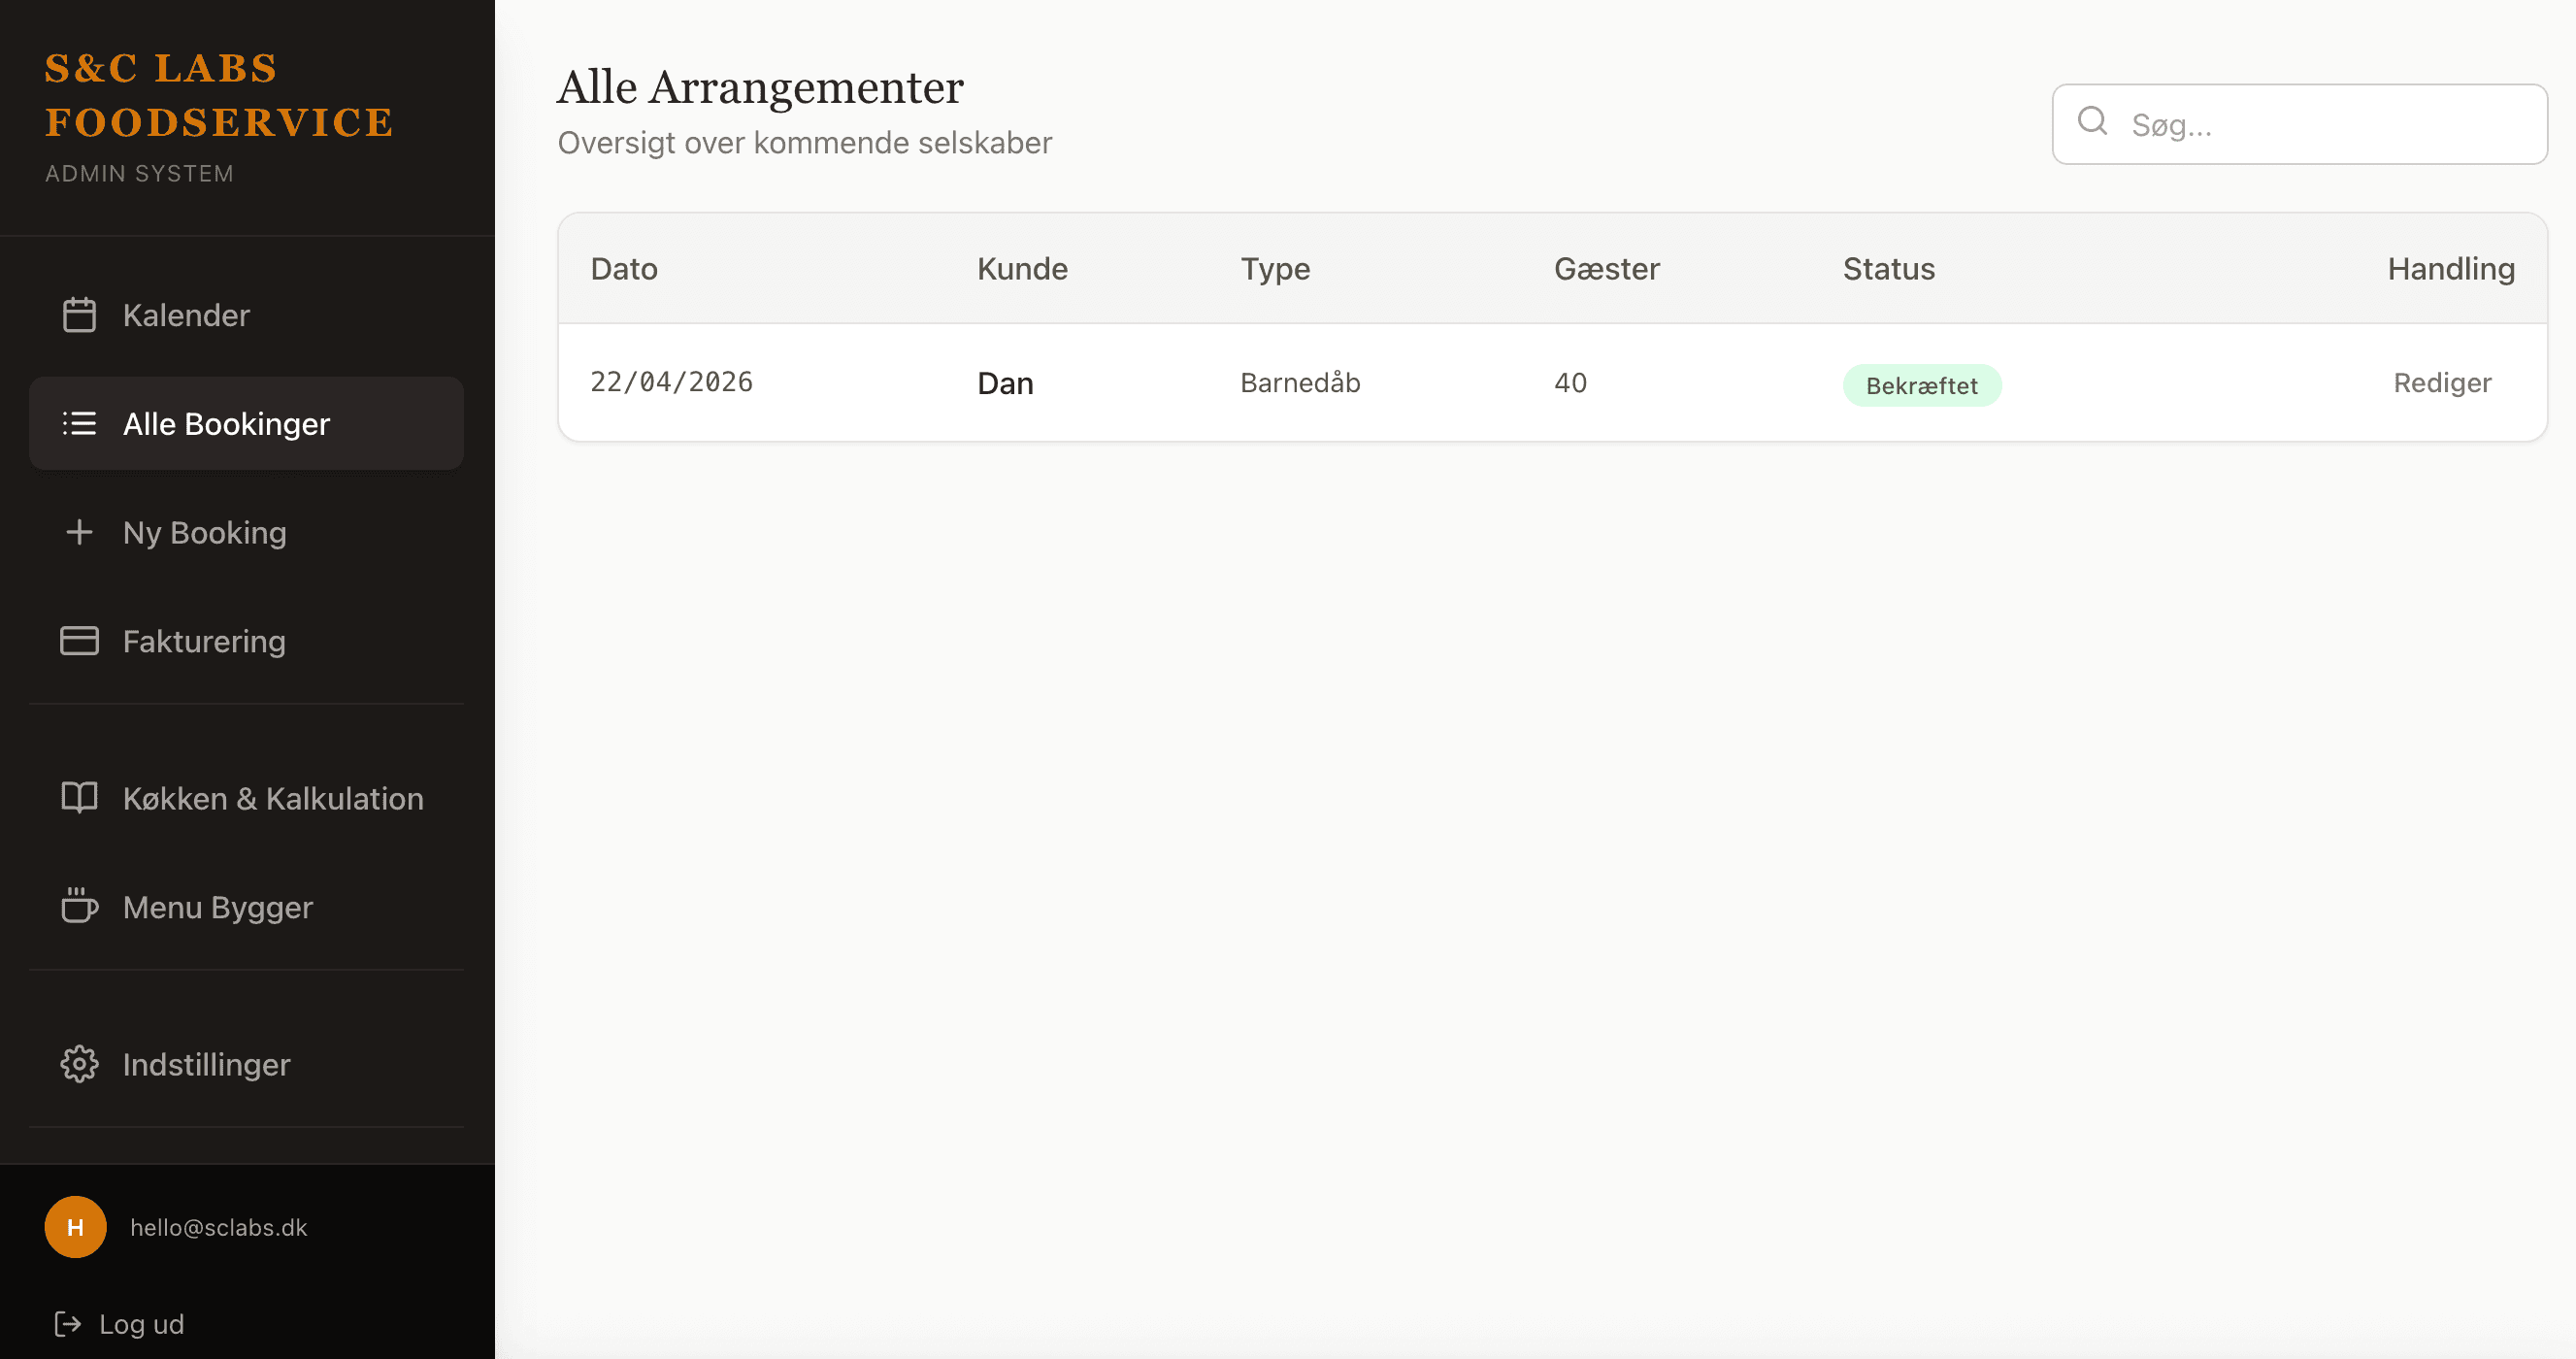Click the hello@sclabs.dk account email
This screenshot has height=1359, width=2576.
(x=218, y=1227)
